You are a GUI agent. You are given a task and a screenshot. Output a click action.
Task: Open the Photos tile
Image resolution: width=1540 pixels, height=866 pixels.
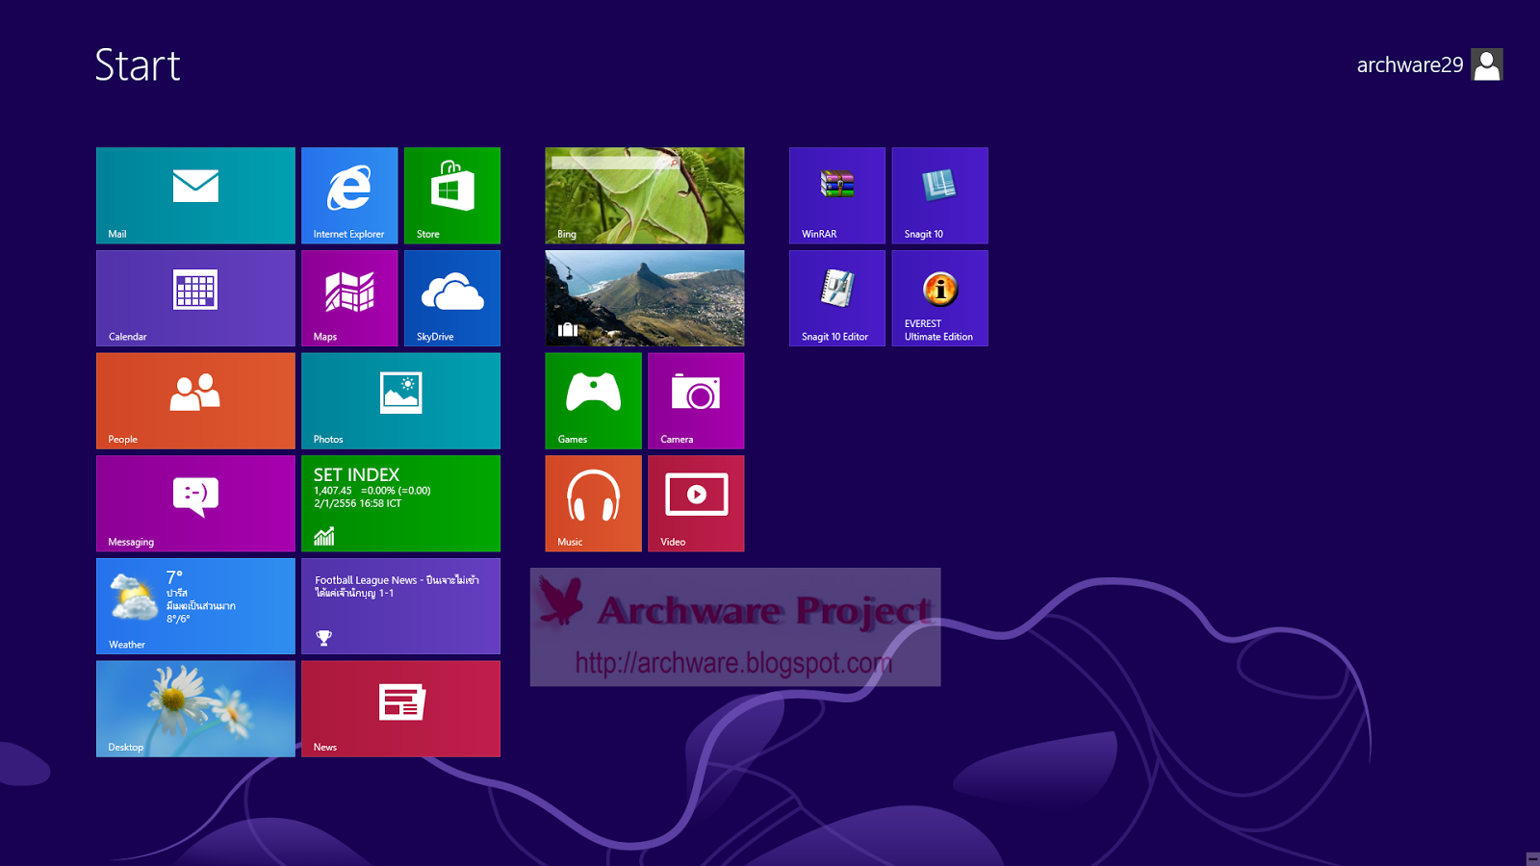[x=400, y=400]
